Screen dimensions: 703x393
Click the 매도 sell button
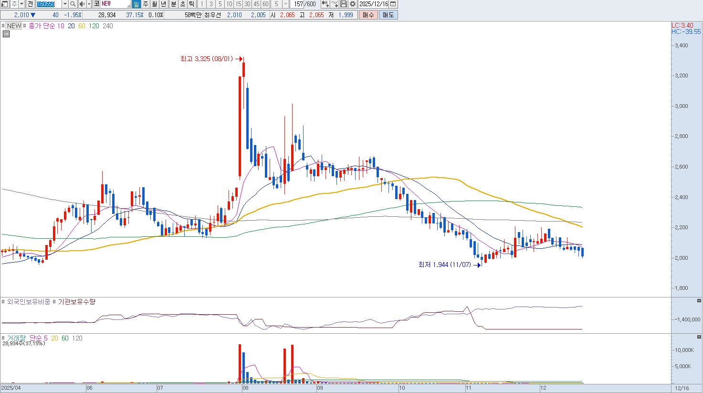pyautogui.click(x=388, y=15)
